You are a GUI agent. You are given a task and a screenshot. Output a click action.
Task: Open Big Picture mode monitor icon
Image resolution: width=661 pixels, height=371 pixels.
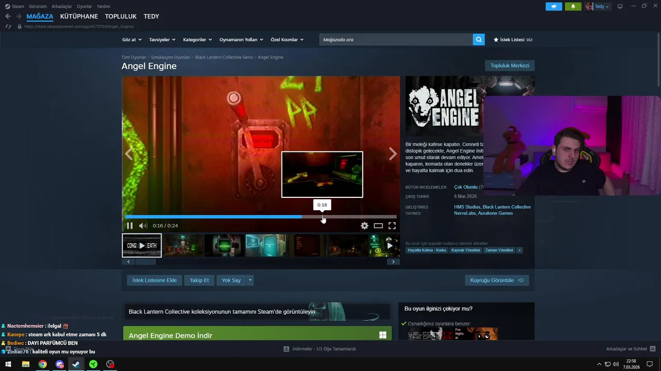click(620, 6)
